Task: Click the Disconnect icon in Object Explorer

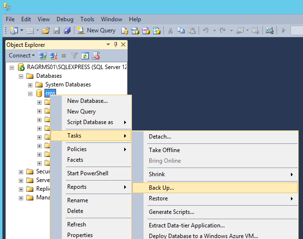Action: click(x=53, y=56)
